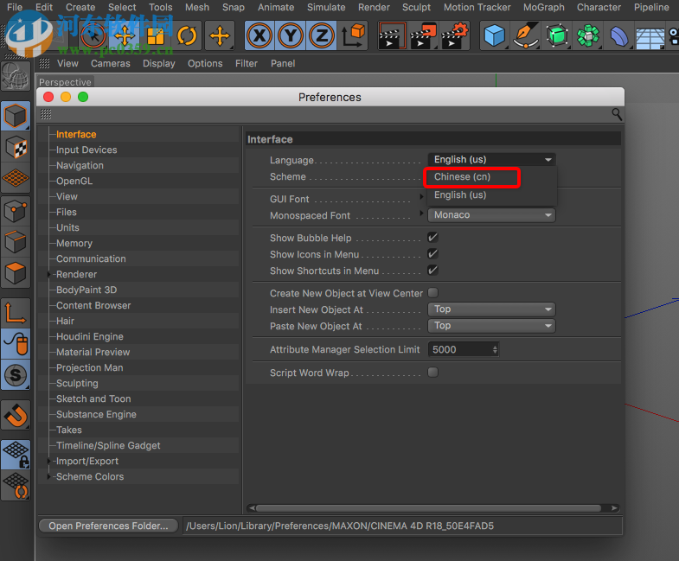Click the Preferences search magnifier icon
The height and width of the screenshot is (561, 679).
[x=617, y=114]
